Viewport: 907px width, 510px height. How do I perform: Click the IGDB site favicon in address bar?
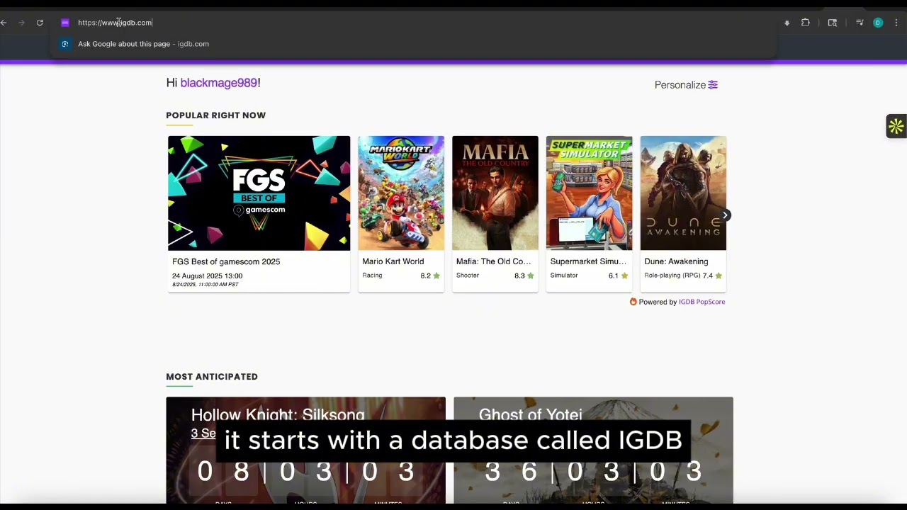(x=64, y=23)
